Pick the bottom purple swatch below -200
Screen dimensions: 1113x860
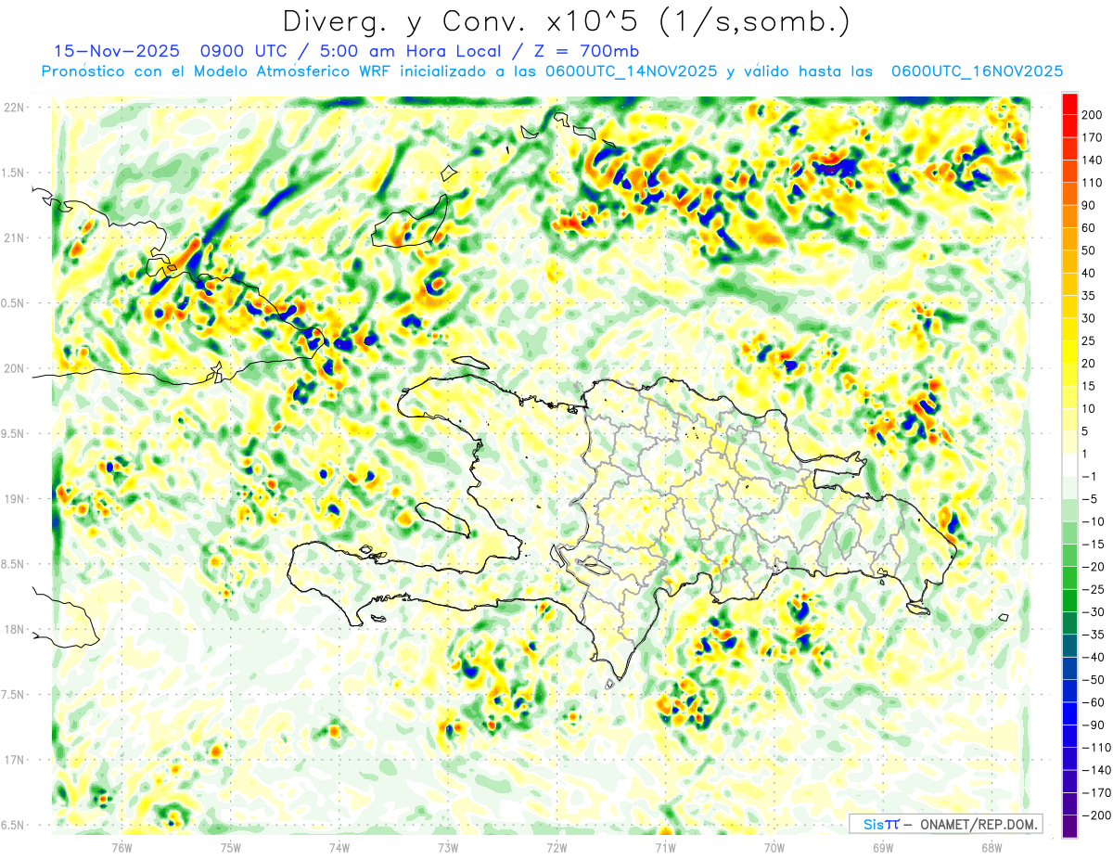[x=1069, y=827]
